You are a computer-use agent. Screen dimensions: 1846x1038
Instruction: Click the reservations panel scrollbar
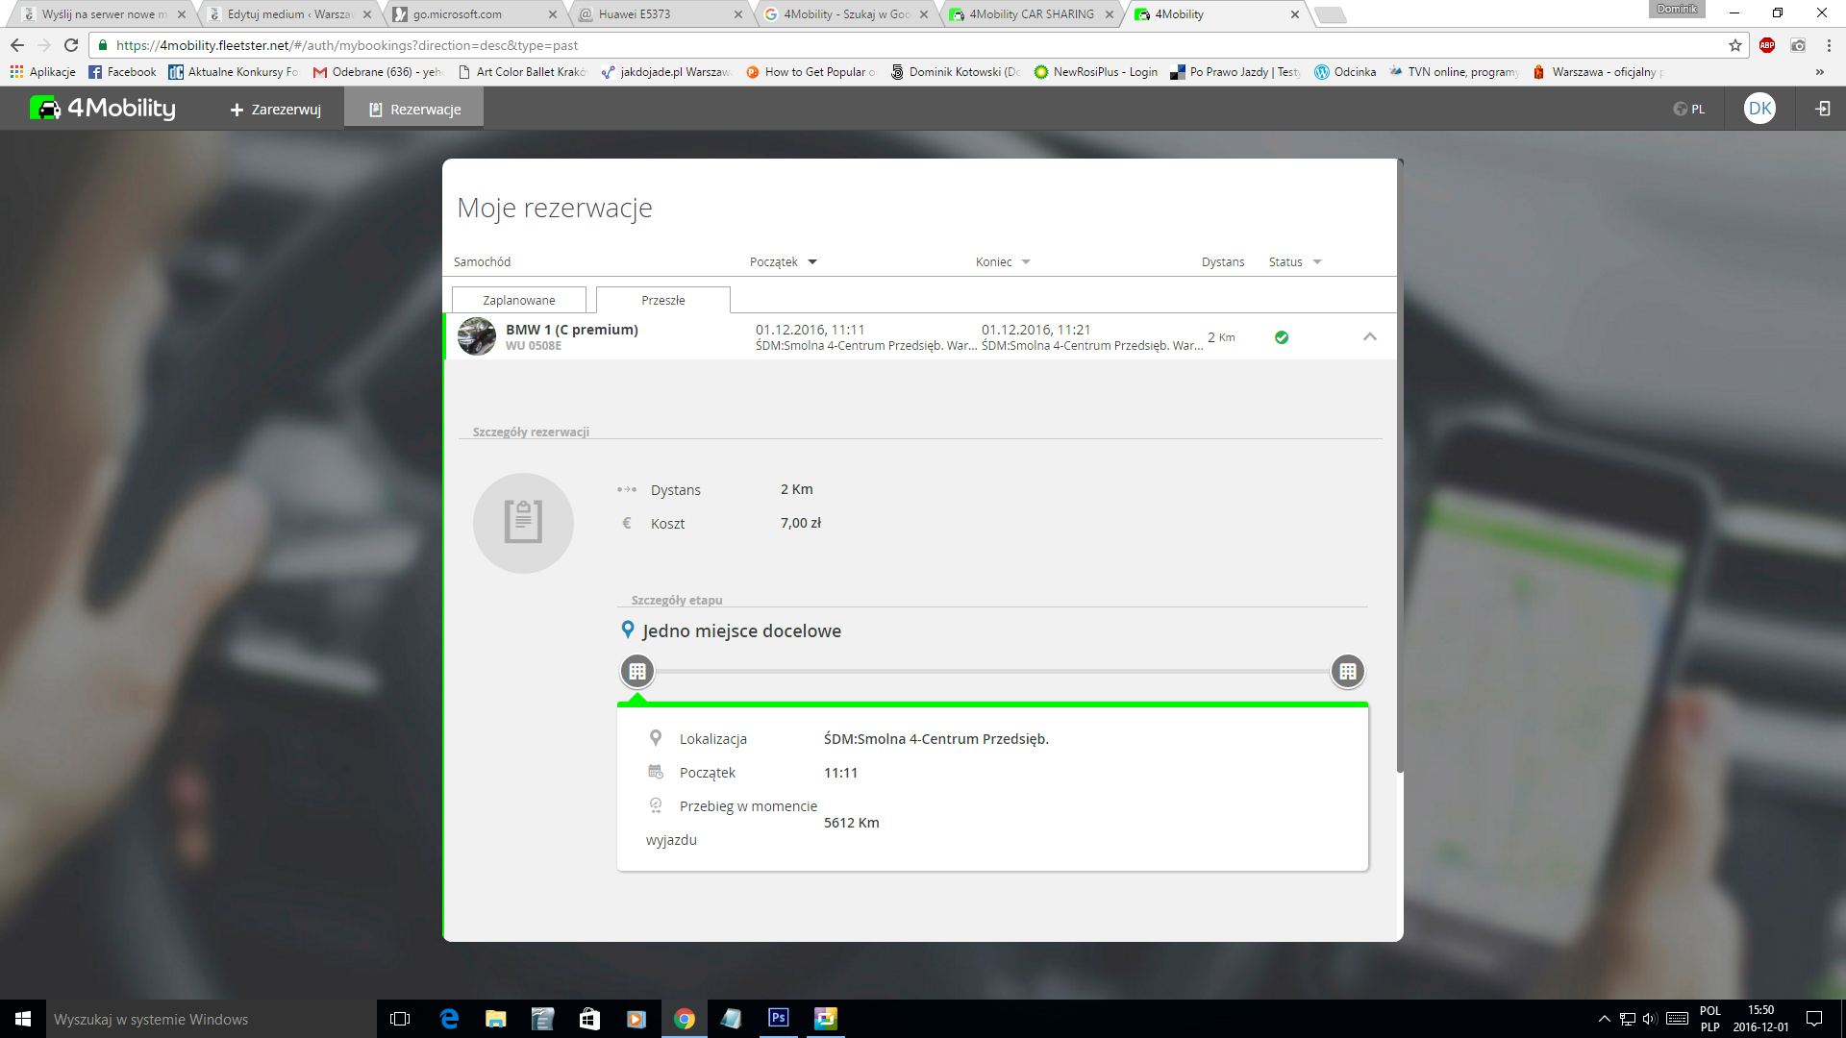(1400, 466)
